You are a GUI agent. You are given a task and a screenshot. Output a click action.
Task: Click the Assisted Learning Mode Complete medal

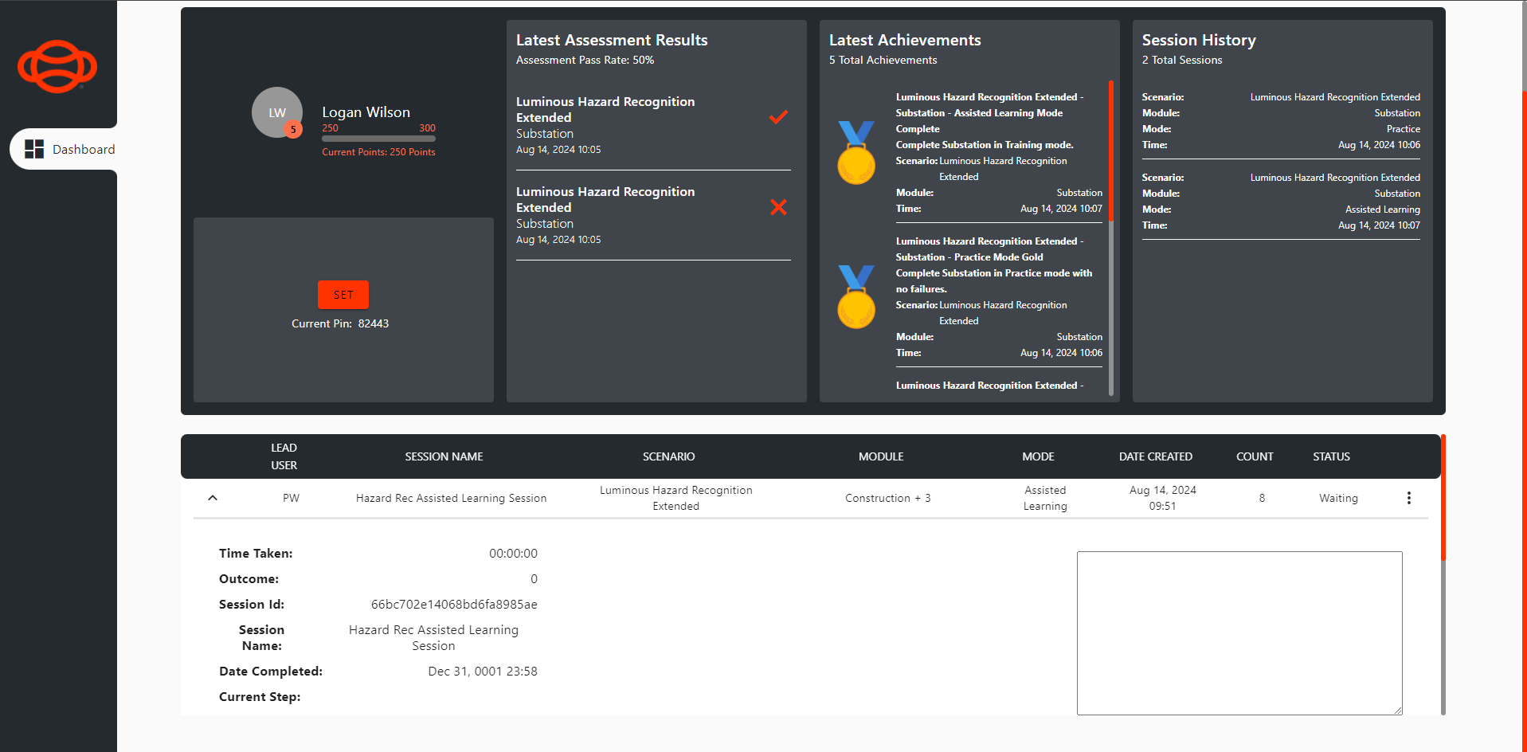coord(856,152)
